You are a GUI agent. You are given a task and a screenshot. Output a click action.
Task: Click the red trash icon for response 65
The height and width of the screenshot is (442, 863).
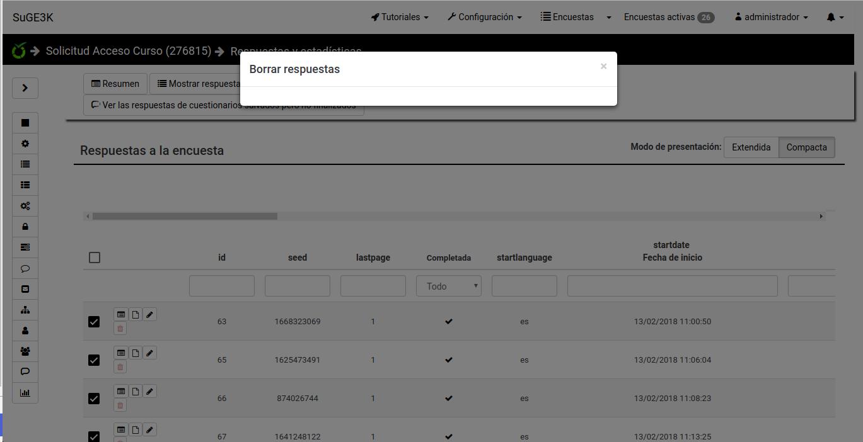120,367
